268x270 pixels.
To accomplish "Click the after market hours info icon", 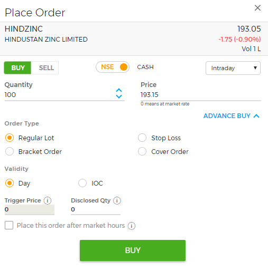I will tap(132, 226).
